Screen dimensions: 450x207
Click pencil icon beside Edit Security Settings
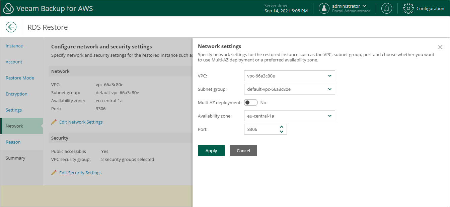[x=54, y=173]
